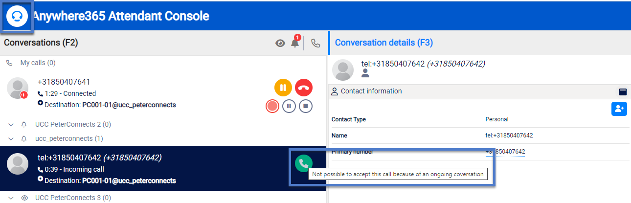
Task: Stop call recording with the square stop button
Action: [x=306, y=106]
